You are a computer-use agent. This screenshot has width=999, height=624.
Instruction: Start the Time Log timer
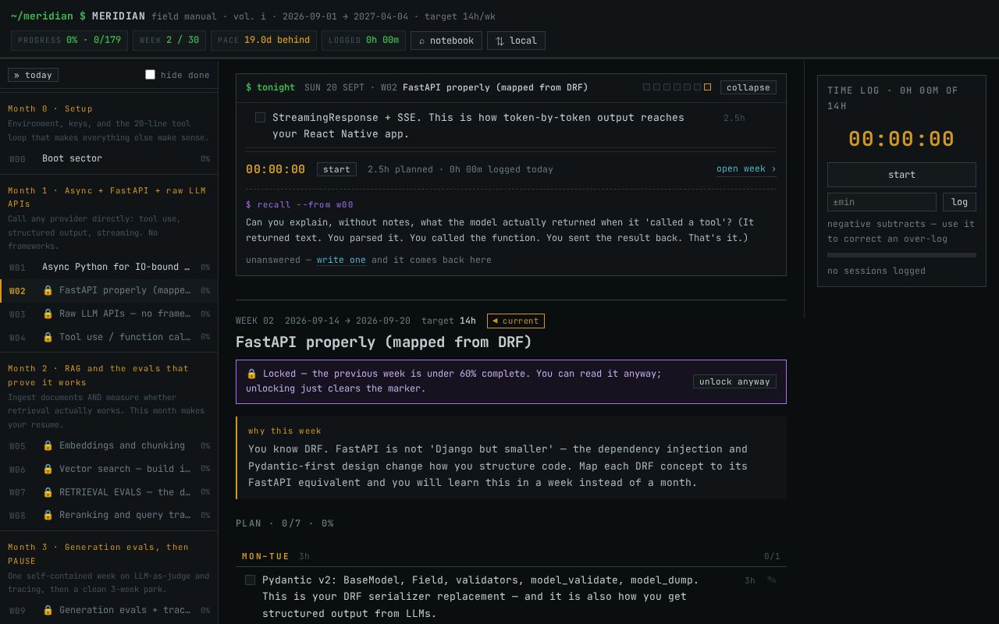click(901, 175)
